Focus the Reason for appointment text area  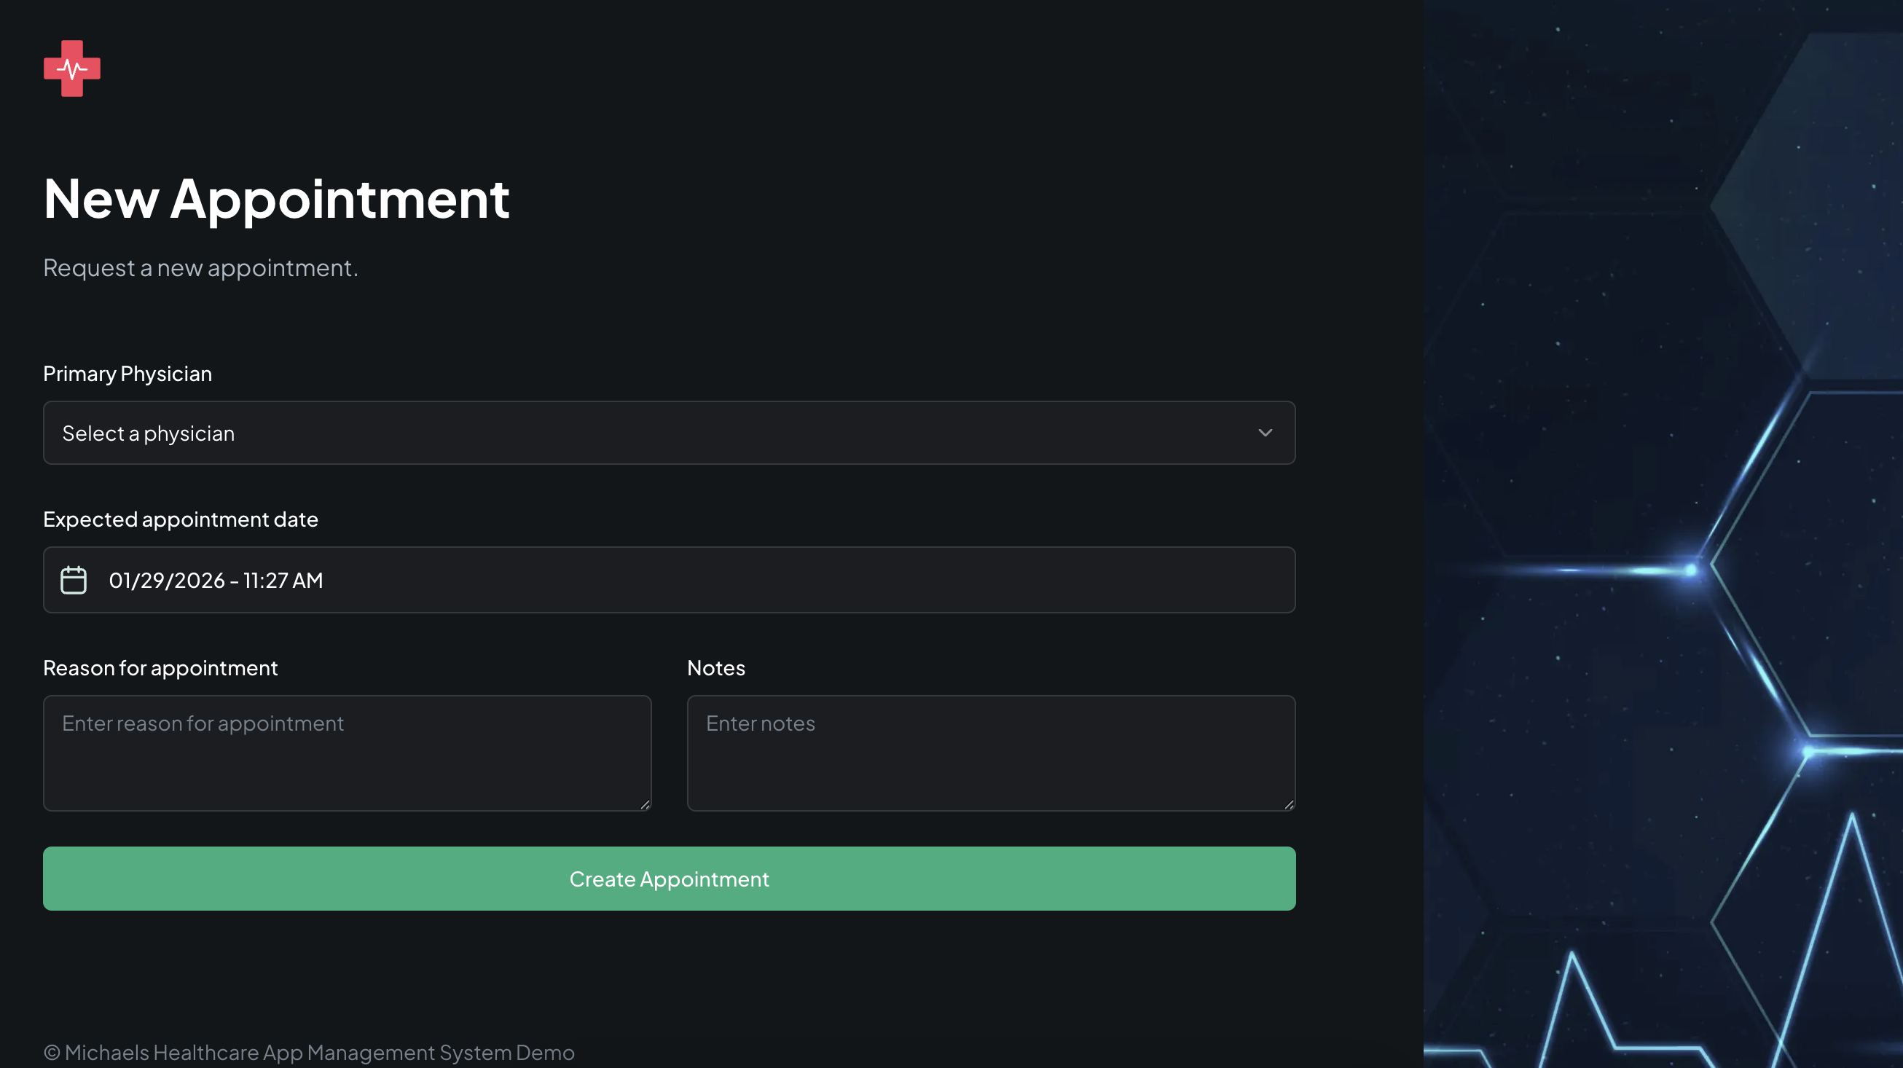[348, 753]
